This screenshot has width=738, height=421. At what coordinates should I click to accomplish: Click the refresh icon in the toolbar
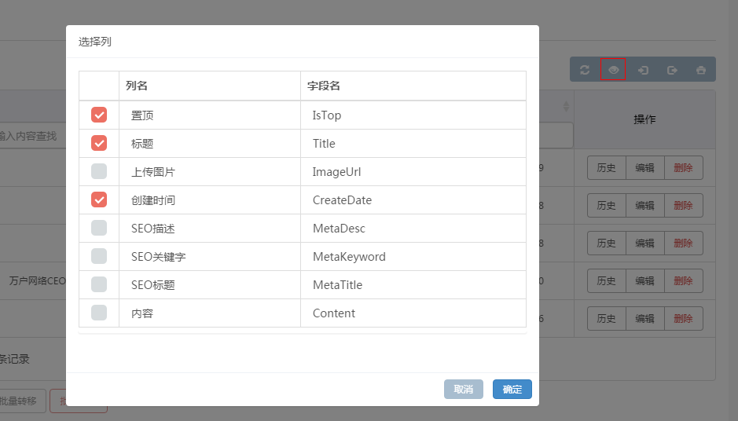[585, 70]
